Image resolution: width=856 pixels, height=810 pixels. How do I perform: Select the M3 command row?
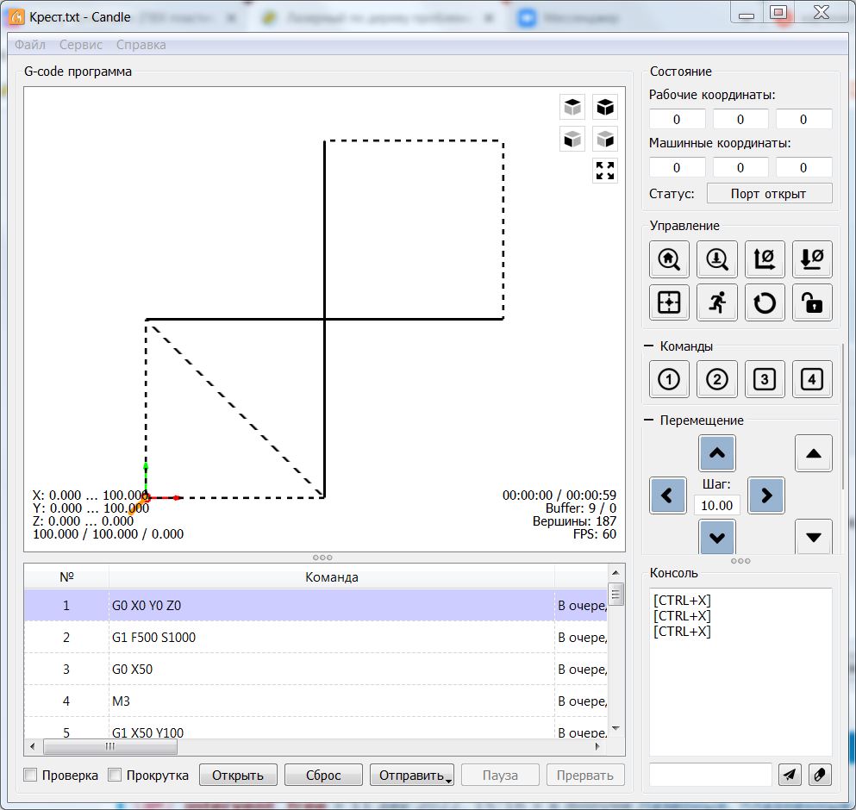point(316,701)
